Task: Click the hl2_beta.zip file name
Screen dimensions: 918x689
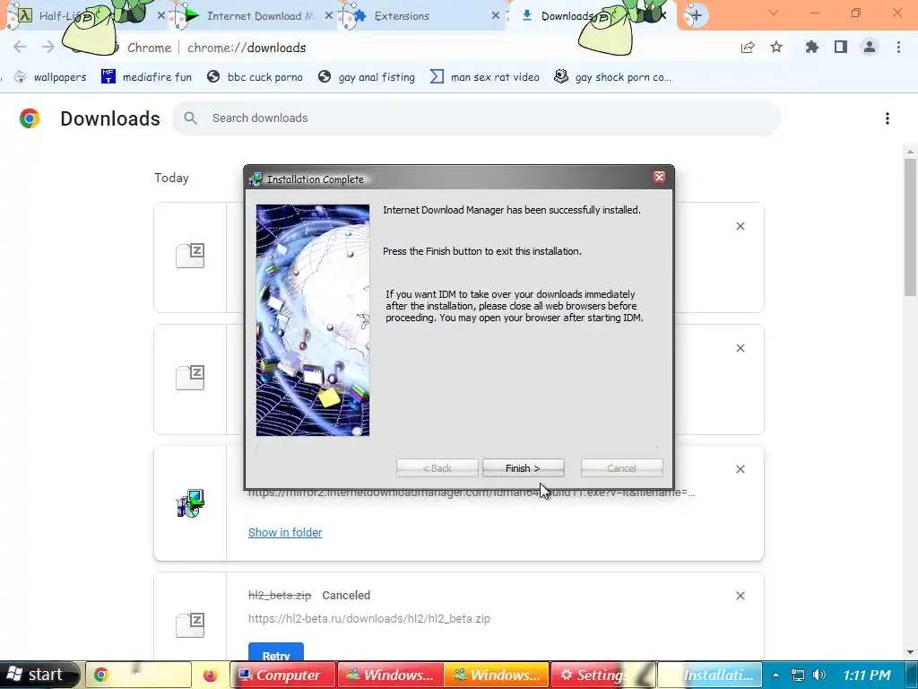Action: pos(280,596)
